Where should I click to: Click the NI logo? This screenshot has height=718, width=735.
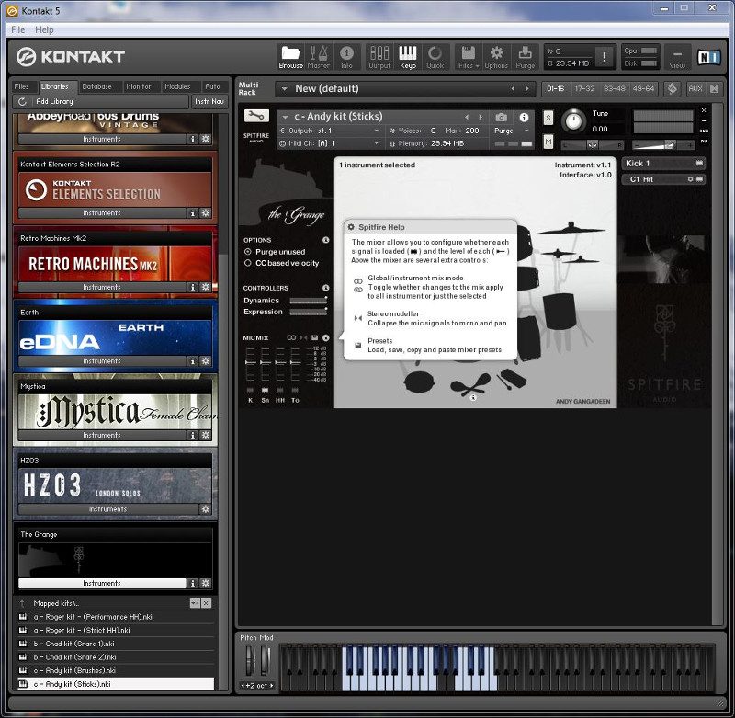tap(708, 57)
